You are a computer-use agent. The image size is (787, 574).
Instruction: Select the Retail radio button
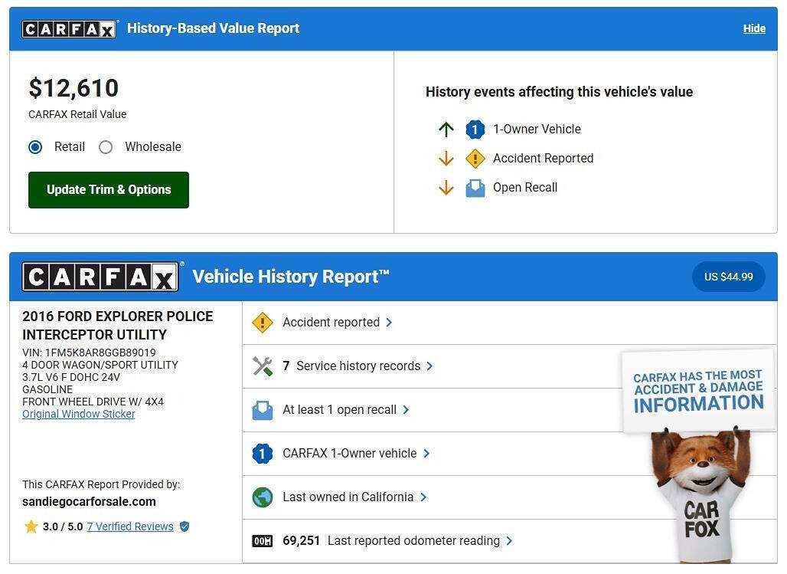pos(35,147)
